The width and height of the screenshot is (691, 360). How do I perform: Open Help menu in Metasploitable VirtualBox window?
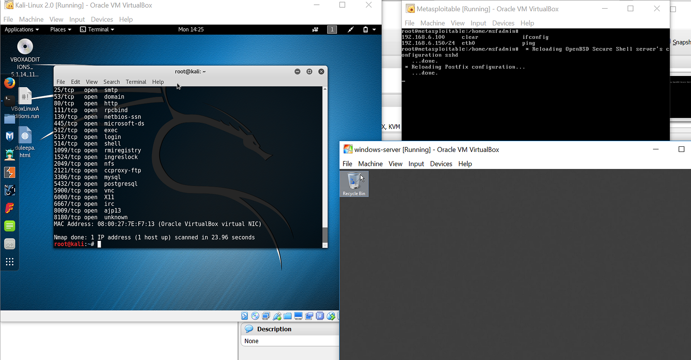(527, 23)
